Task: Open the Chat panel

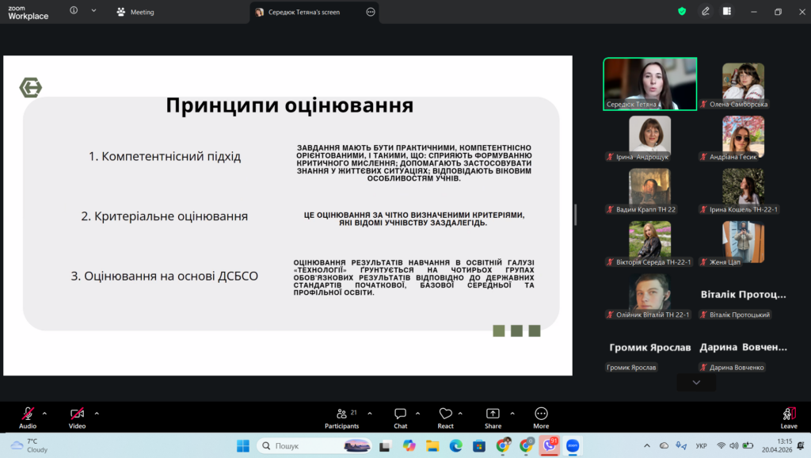Action: 400,414
